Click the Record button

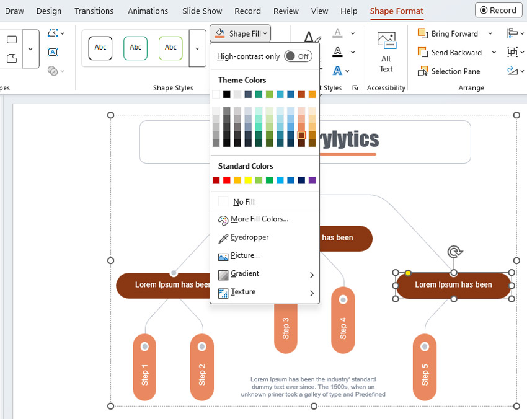pos(498,10)
